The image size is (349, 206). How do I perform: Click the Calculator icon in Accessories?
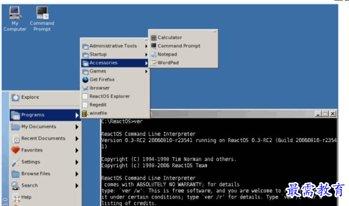[x=153, y=38]
